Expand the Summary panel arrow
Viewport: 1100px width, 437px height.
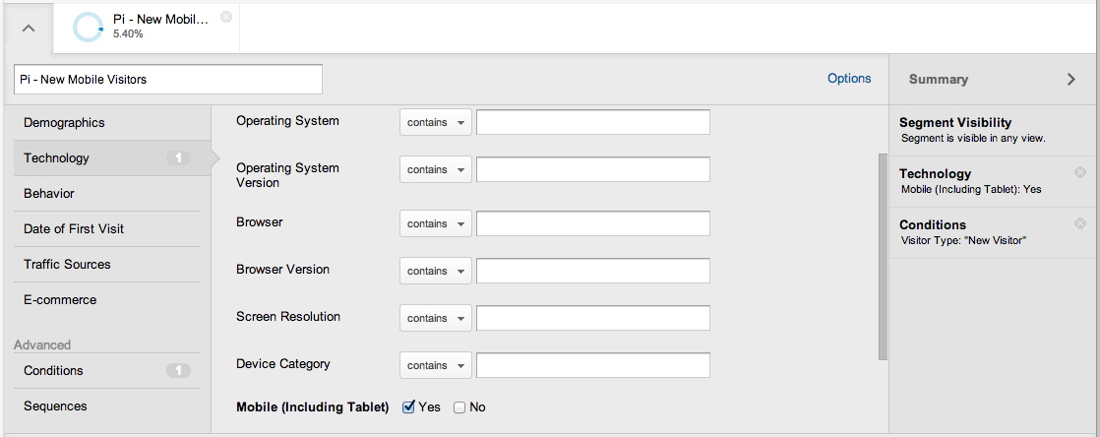(x=1070, y=80)
